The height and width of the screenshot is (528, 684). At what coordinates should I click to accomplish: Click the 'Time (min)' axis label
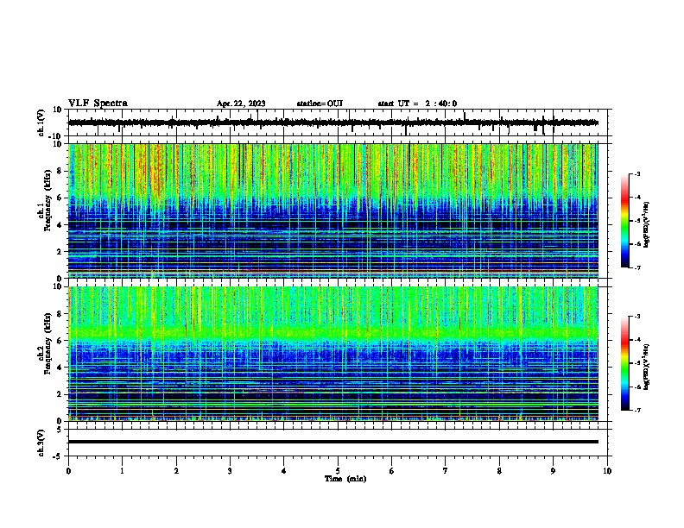(345, 479)
